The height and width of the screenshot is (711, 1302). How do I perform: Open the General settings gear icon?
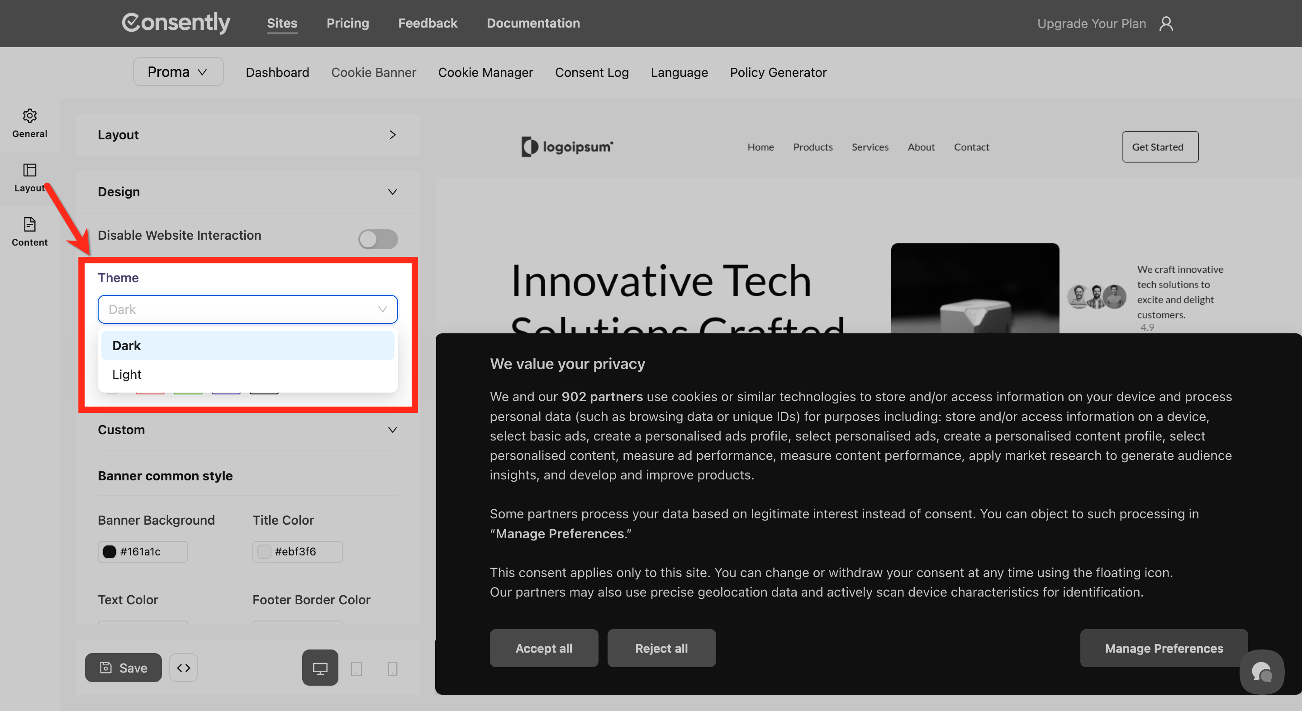[30, 116]
